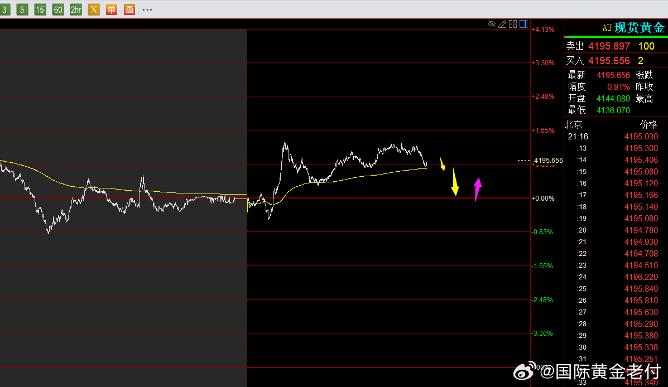
Task: Open the 画 drawing tools icon
Action: 129,9
